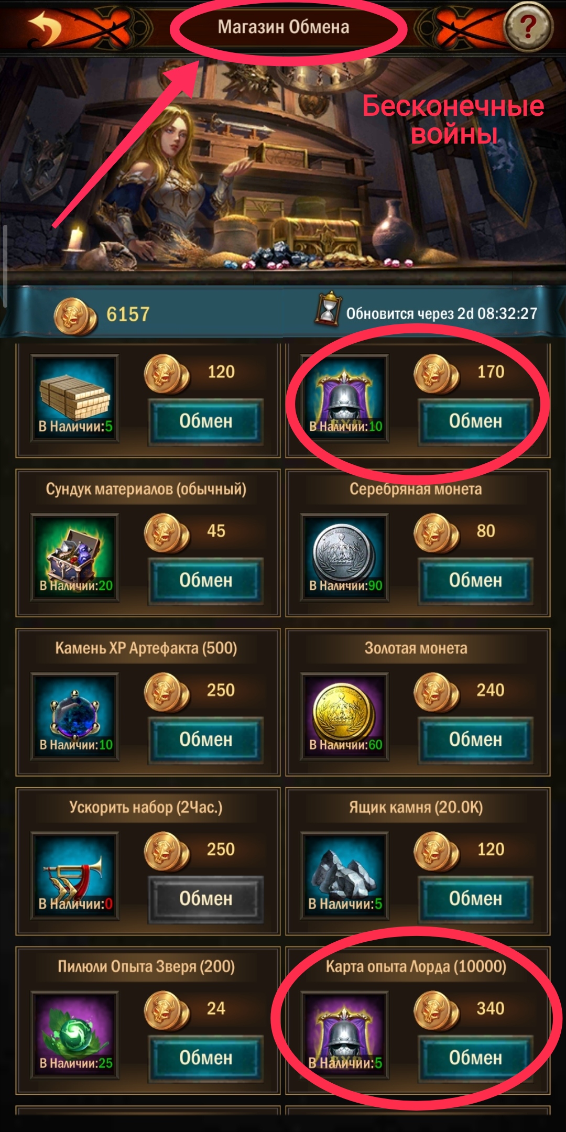
Task: Click Обмен button priced 170 coins
Action: click(475, 421)
